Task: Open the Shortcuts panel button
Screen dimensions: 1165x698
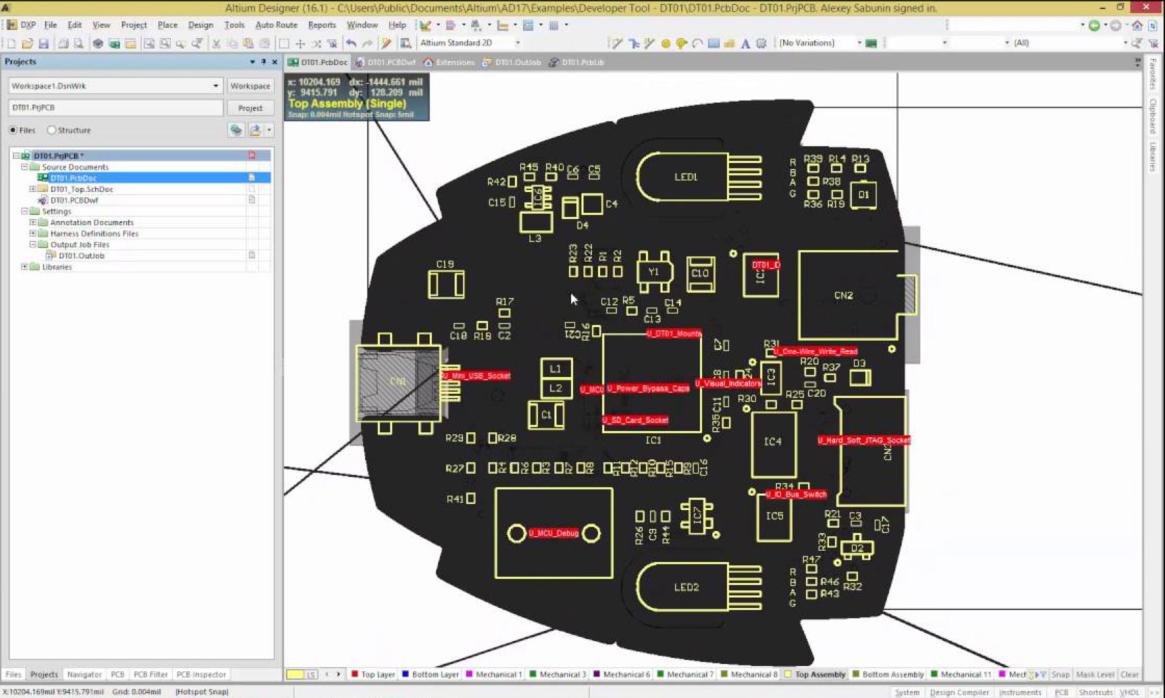Action: pos(1095,692)
